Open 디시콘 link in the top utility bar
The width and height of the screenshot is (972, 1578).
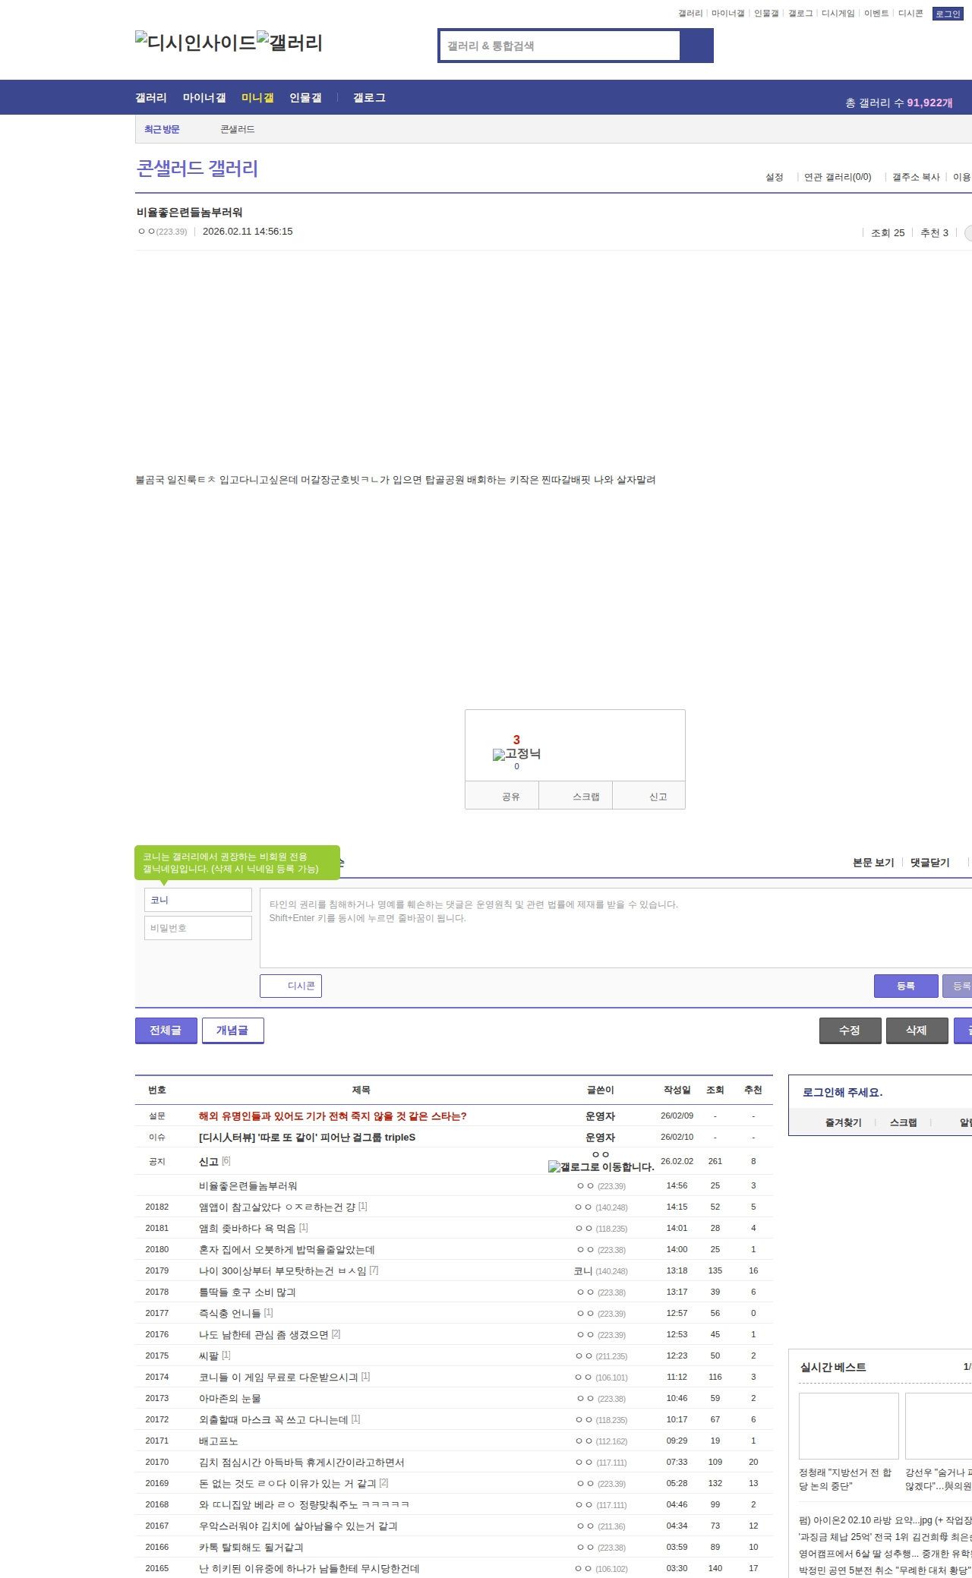910,14
